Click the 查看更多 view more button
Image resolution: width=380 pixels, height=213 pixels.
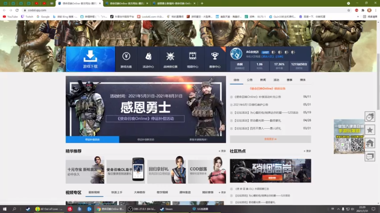[270, 139]
